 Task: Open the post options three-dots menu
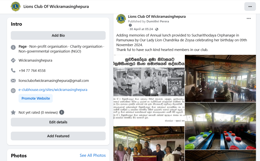pyautogui.click(x=249, y=18)
